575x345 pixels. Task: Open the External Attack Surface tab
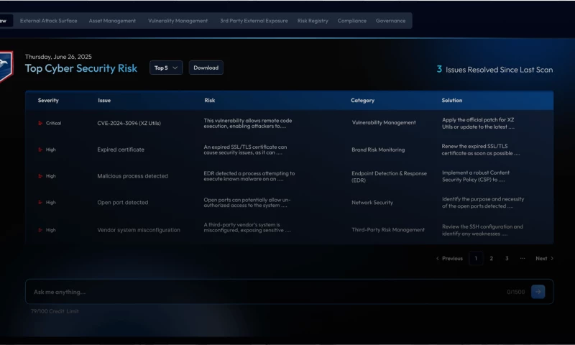pyautogui.click(x=48, y=21)
